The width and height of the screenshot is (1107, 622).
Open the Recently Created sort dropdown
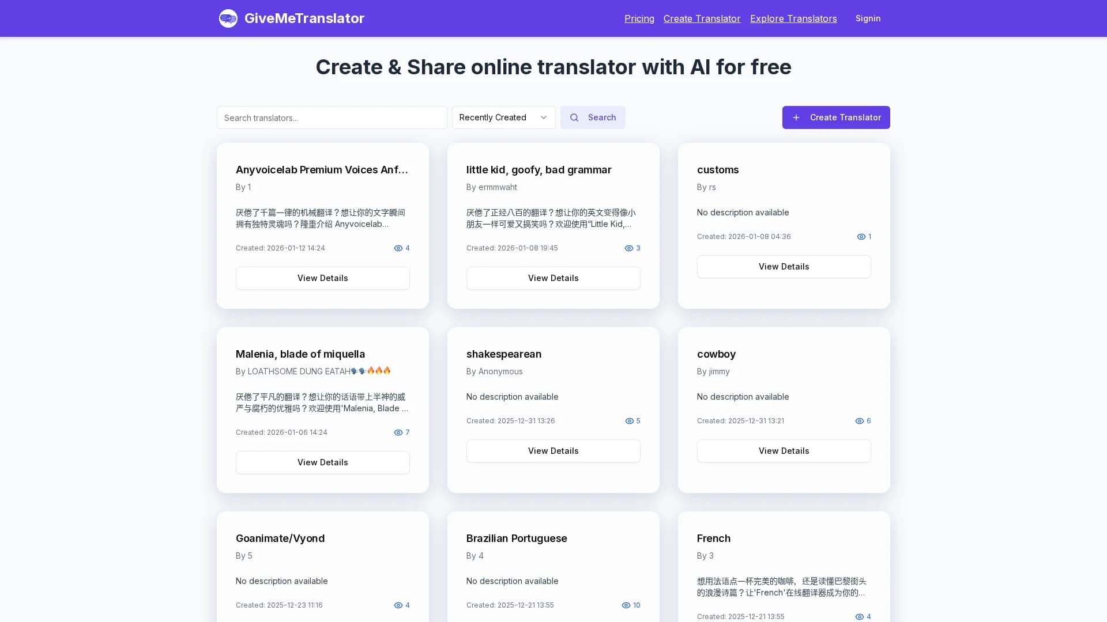(504, 117)
